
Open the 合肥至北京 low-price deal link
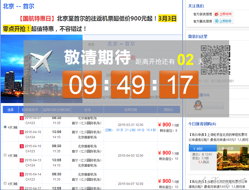tap(218, 184)
